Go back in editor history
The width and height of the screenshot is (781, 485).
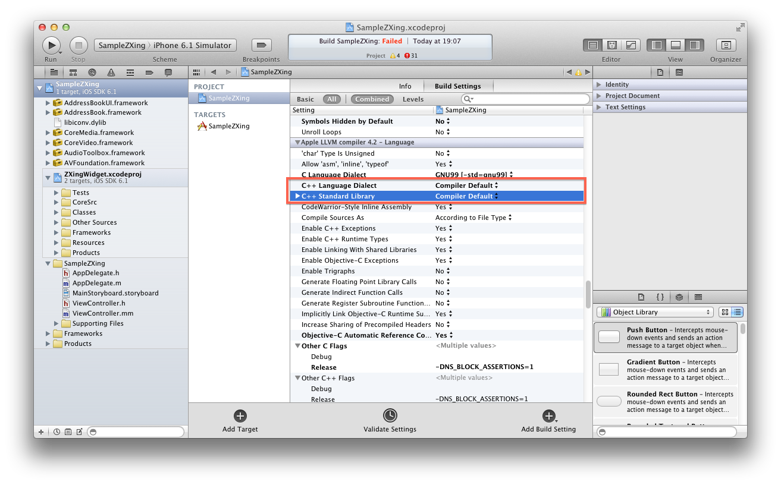(x=214, y=72)
